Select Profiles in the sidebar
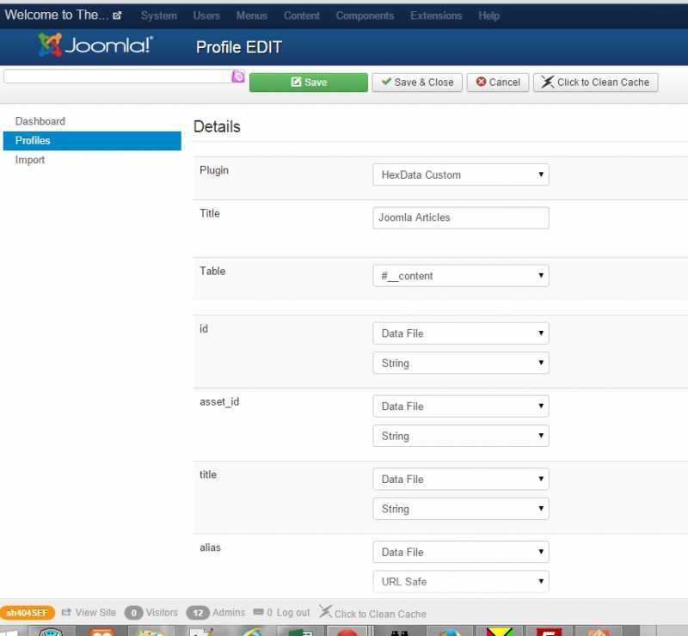This screenshot has height=636, width=688. pyautogui.click(x=92, y=141)
